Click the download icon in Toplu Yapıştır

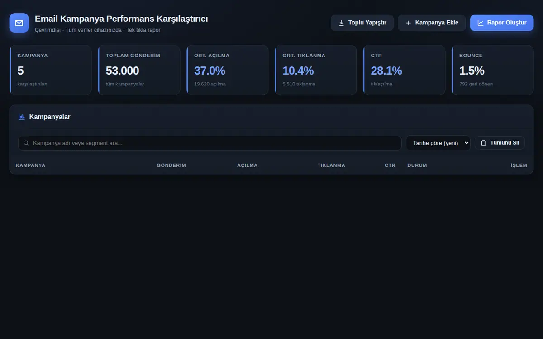point(342,23)
